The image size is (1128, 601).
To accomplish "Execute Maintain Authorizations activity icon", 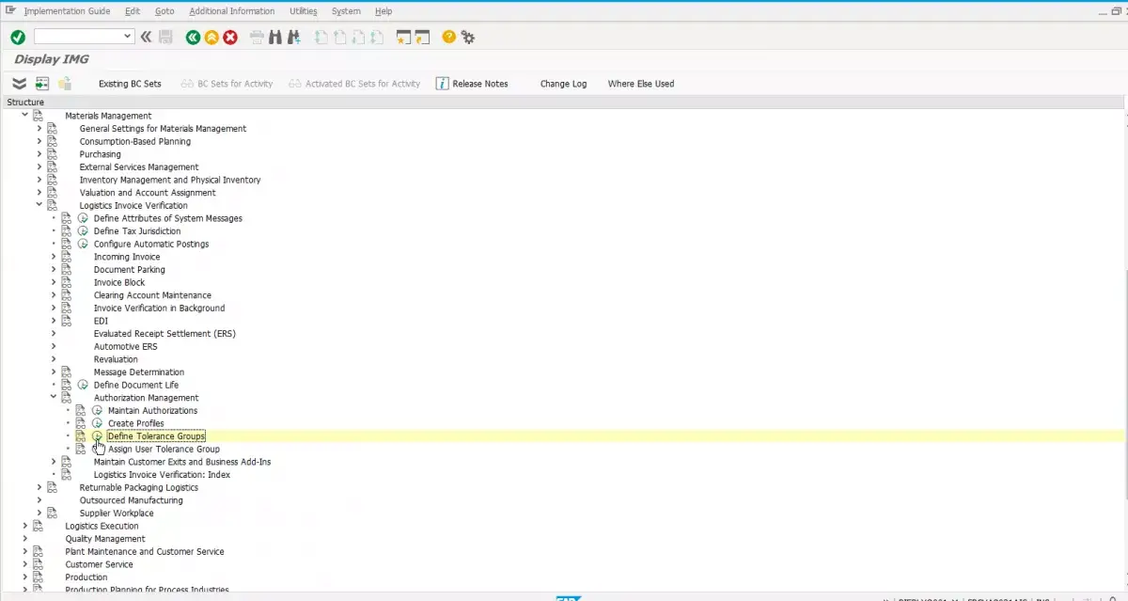I will [97, 411].
